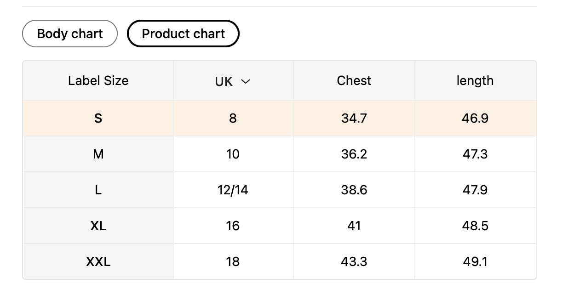Viewport: 574px width, 306px height.
Task: Select the S size row label
Action: click(x=98, y=119)
